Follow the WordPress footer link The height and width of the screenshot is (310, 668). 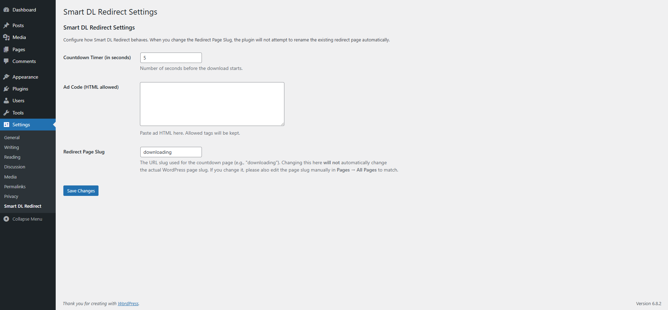tap(128, 303)
